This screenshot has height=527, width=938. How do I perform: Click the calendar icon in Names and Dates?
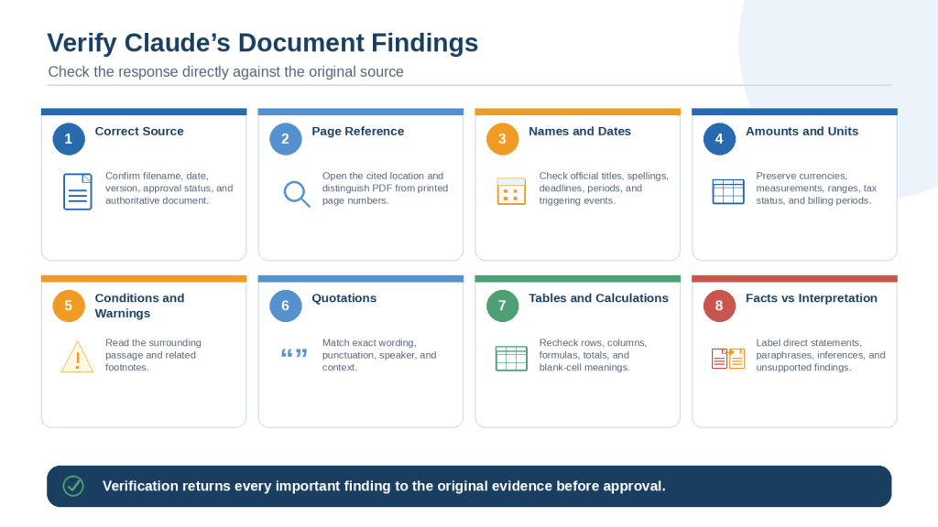[511, 191]
